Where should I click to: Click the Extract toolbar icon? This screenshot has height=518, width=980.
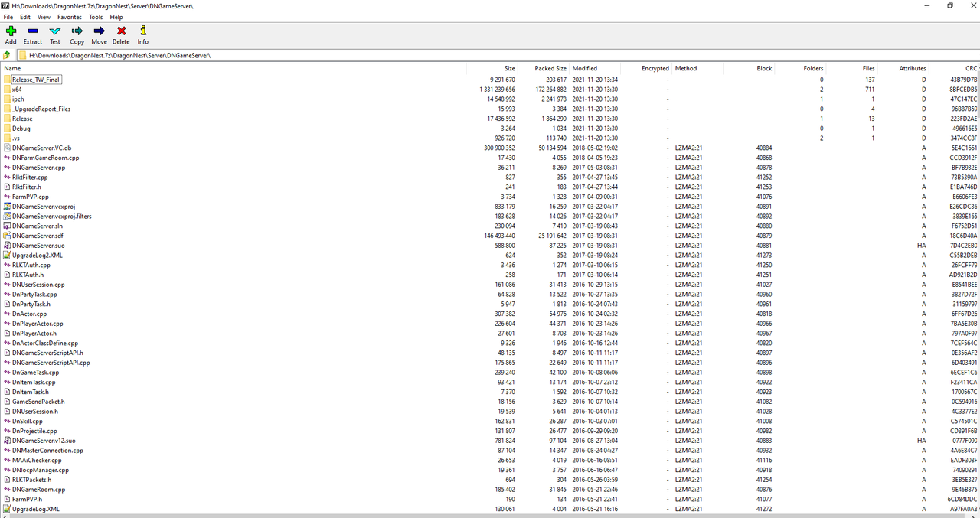coord(33,31)
